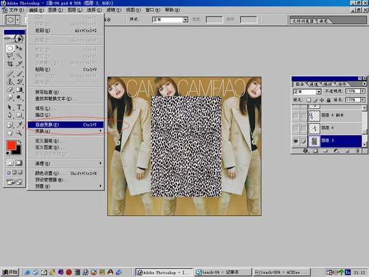Switch to Standard edit mode

point(10,163)
